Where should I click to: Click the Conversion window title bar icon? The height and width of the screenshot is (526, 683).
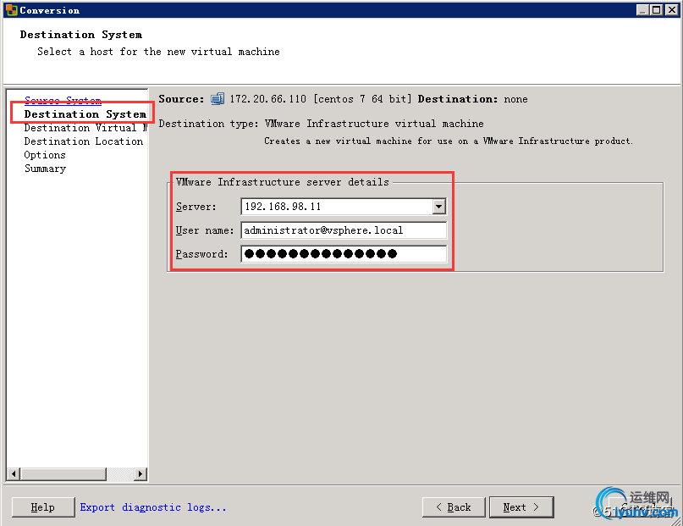click(x=11, y=10)
